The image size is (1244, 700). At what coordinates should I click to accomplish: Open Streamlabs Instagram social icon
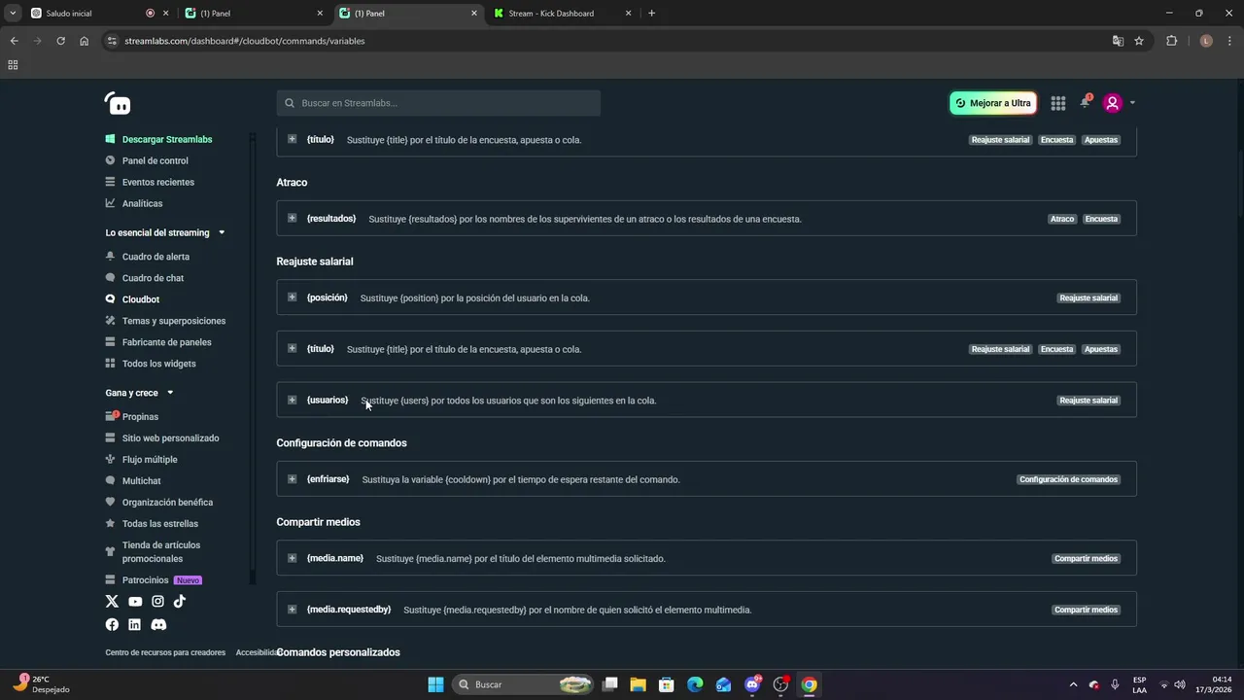[157, 602]
